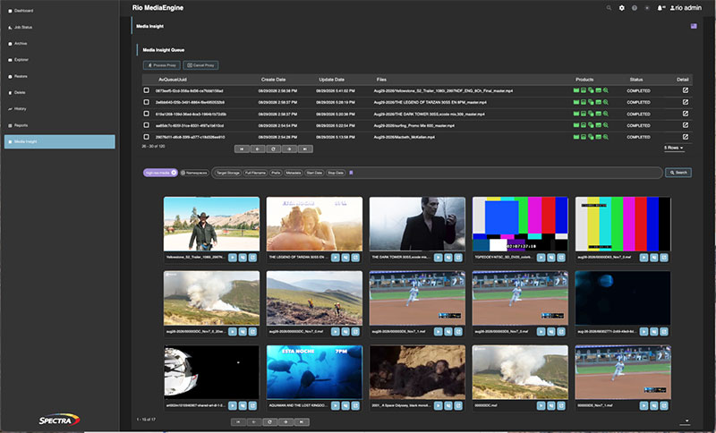Open external link icon under LEGEND OF TARZAN
Screen dimensions: 716x433
pos(355,258)
